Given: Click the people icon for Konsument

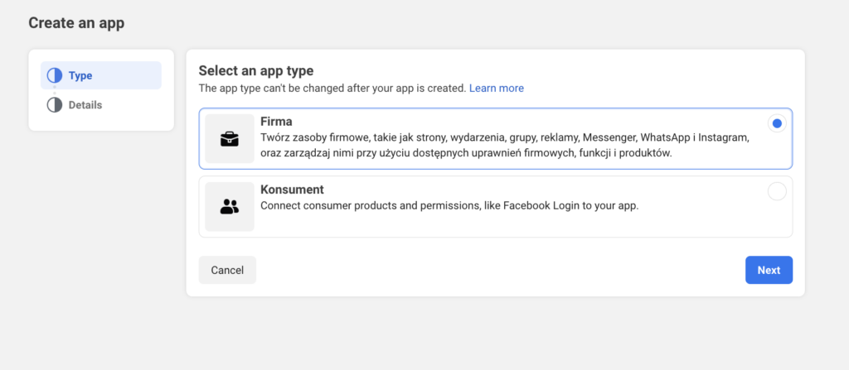Looking at the screenshot, I should [230, 207].
